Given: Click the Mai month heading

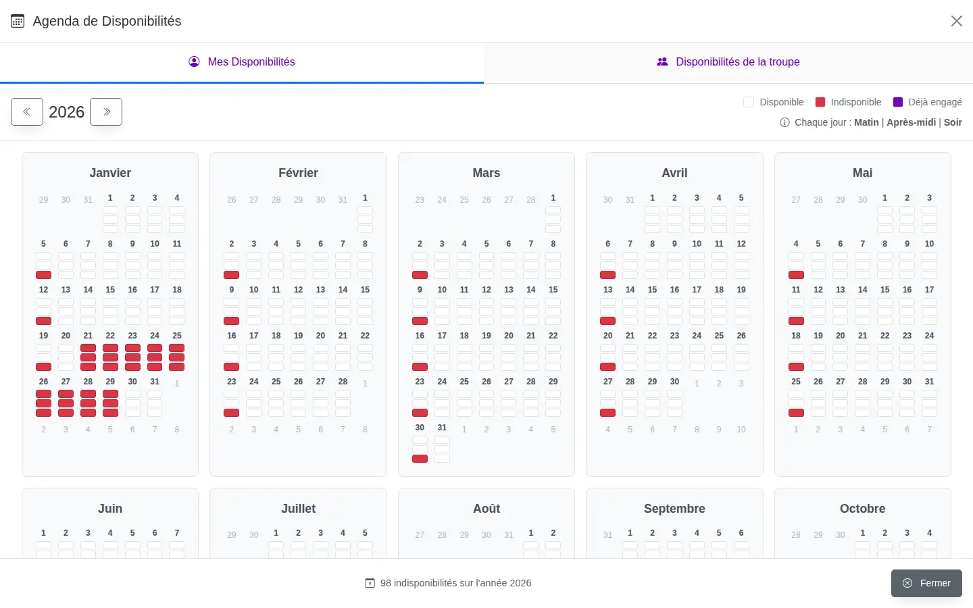Looking at the screenshot, I should tap(862, 173).
